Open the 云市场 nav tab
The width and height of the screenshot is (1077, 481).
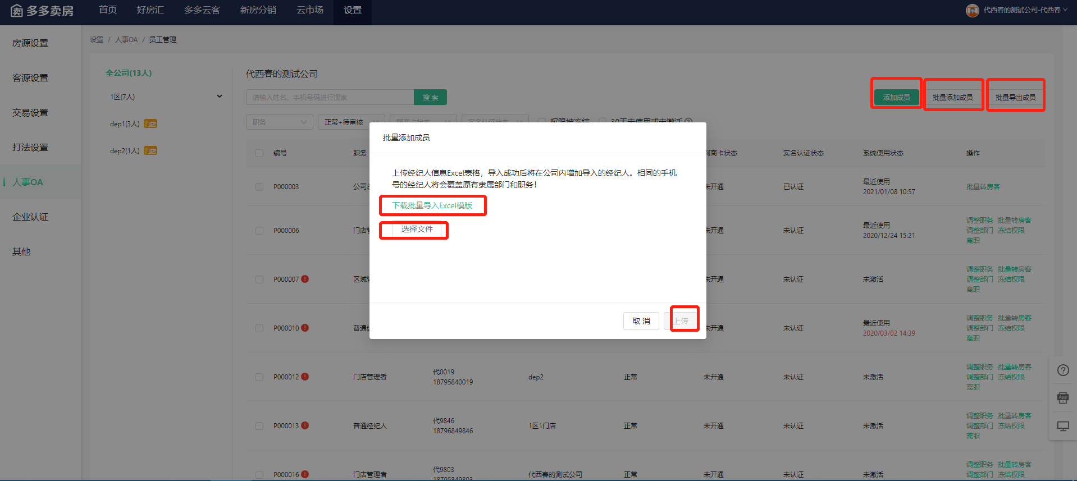click(310, 10)
